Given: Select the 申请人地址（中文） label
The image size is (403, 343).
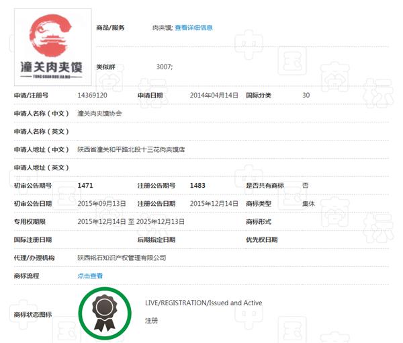Looking at the screenshot, I should (42, 149).
